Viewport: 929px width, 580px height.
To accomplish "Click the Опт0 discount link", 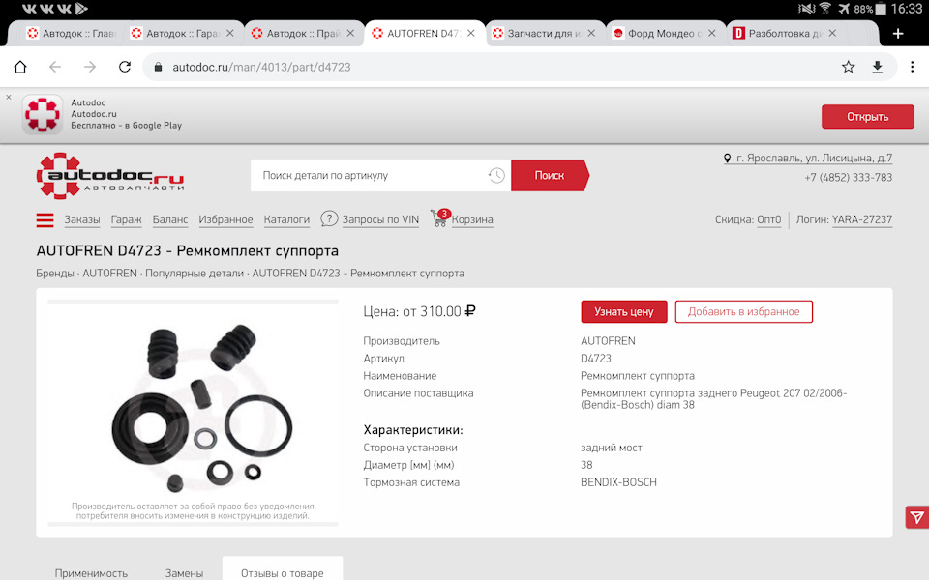I will click(x=769, y=219).
